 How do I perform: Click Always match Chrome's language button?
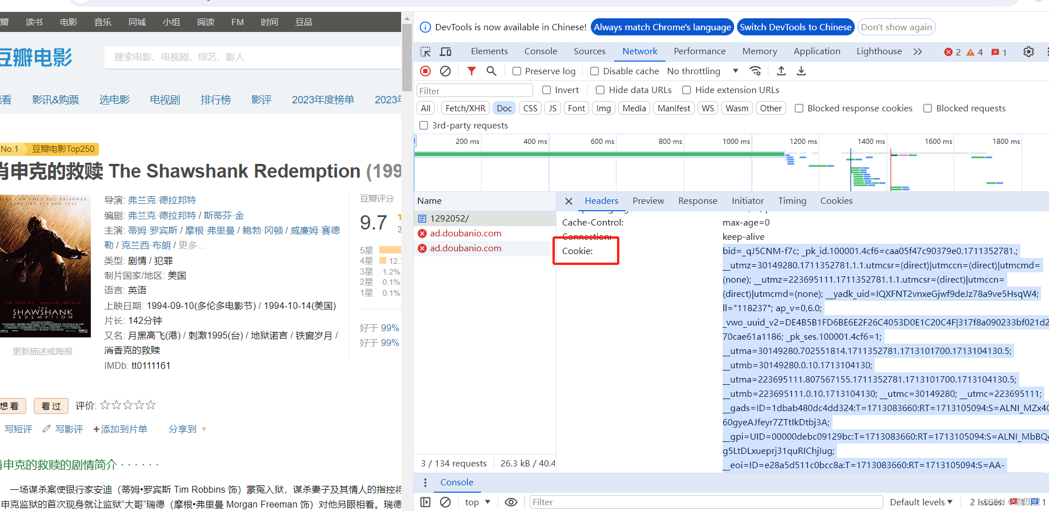tap(662, 27)
